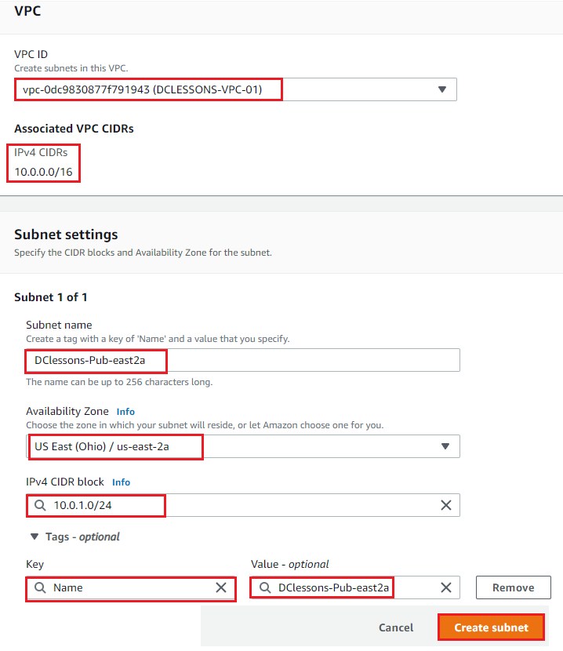Click the 10.0.1.0/24 CIDR input
The height and width of the screenshot is (651, 563).
(x=243, y=505)
